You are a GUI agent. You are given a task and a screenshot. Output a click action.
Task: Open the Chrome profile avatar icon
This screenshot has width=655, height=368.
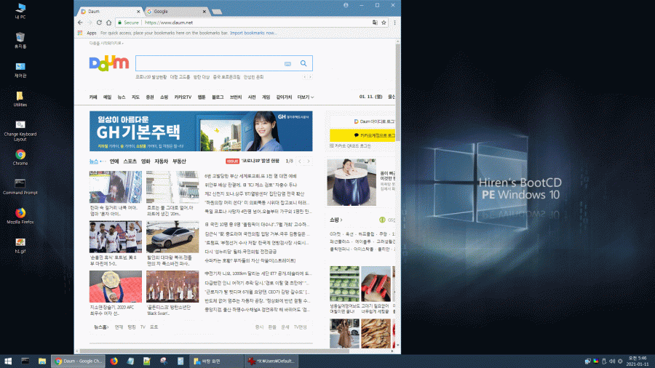point(346,5)
